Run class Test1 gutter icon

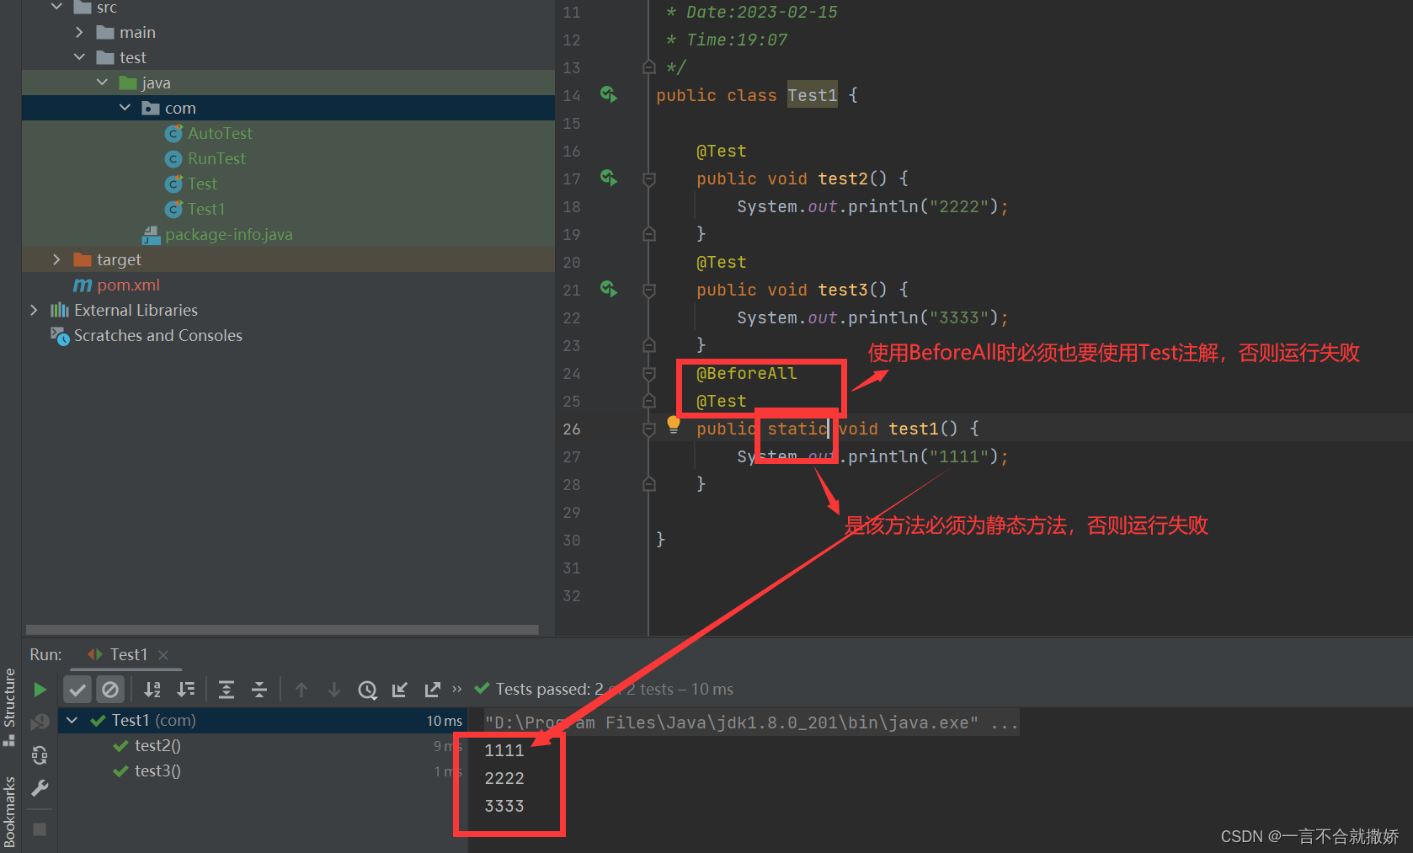pyautogui.click(x=609, y=94)
